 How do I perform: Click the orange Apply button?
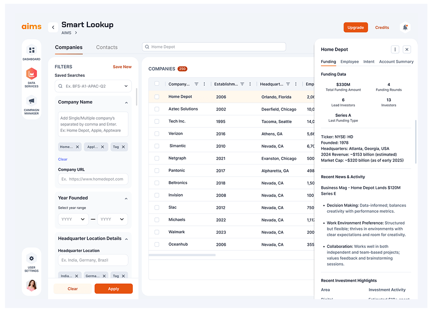pyautogui.click(x=114, y=289)
